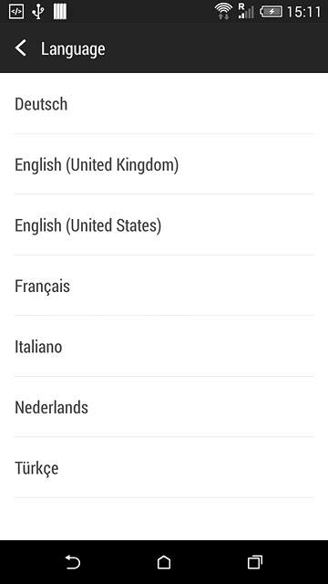Tap the roaming signal strength icon
The width and height of the screenshot is (328, 584).
point(246,11)
